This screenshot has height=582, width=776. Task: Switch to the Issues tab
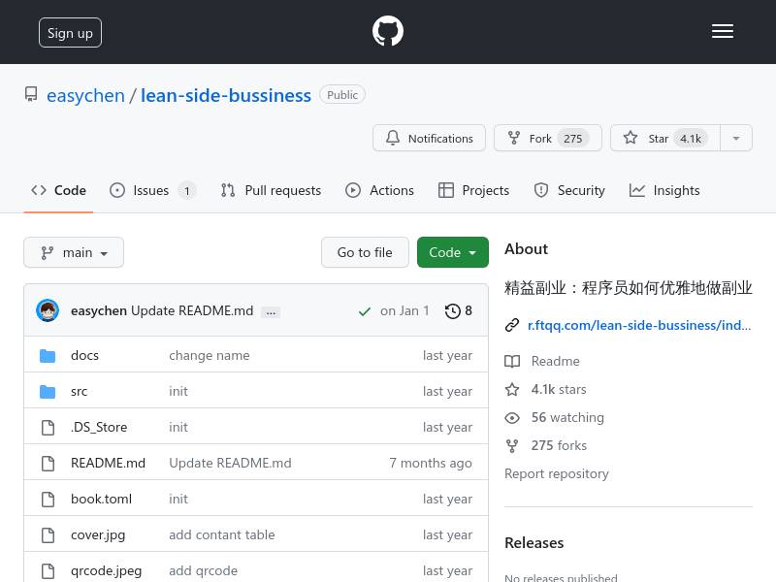coord(153,190)
